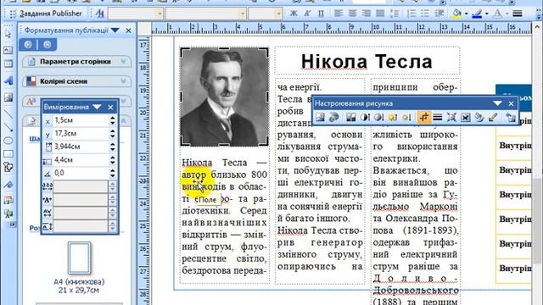Image resolution: width=543 pixels, height=305 pixels.
Task: Open line/border style on formatting toolbar
Action: [x=518, y=14]
